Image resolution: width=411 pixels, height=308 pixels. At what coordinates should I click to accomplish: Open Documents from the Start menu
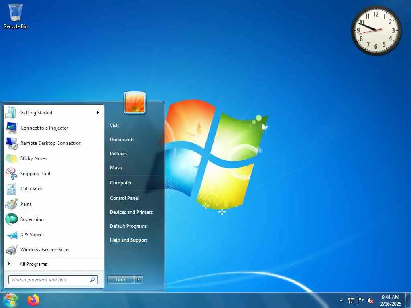pos(122,140)
